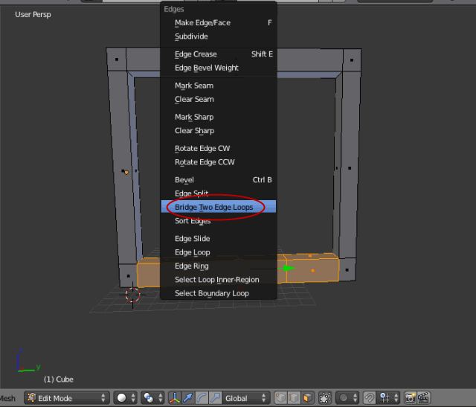The image size is (476, 407).
Task: Click Make Edge/Face in Edges menu
Action: pyautogui.click(x=218, y=23)
